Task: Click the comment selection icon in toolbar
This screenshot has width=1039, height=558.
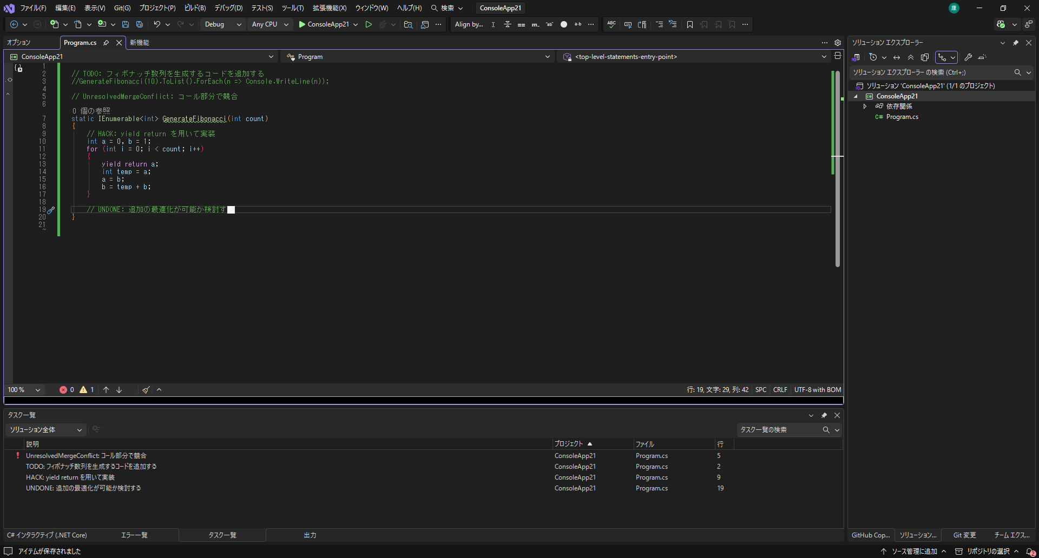Action: click(x=628, y=24)
